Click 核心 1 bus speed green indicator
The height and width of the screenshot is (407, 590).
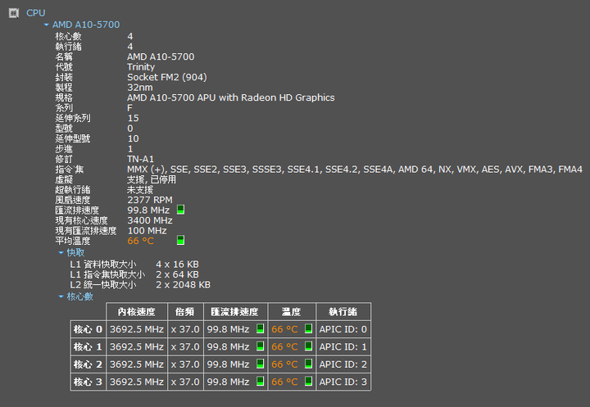[x=260, y=346]
